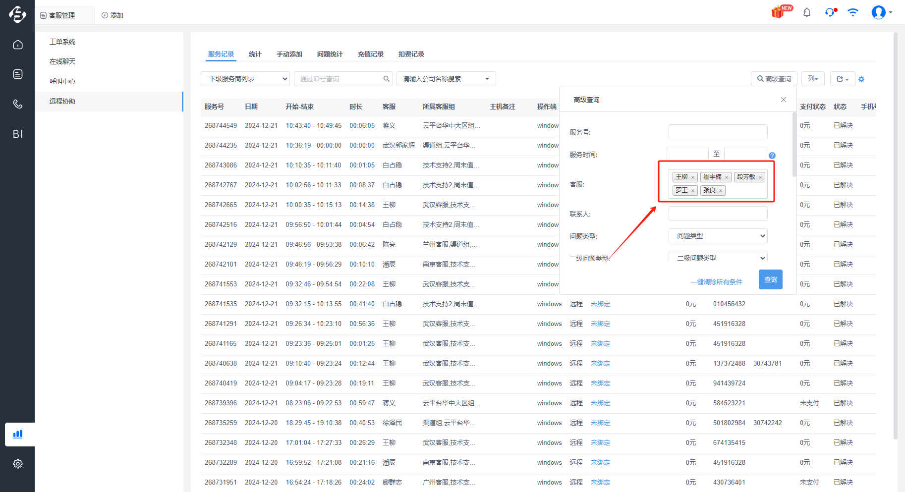Click the main page vertical scrollbar
905x492 pixels.
[895, 236]
